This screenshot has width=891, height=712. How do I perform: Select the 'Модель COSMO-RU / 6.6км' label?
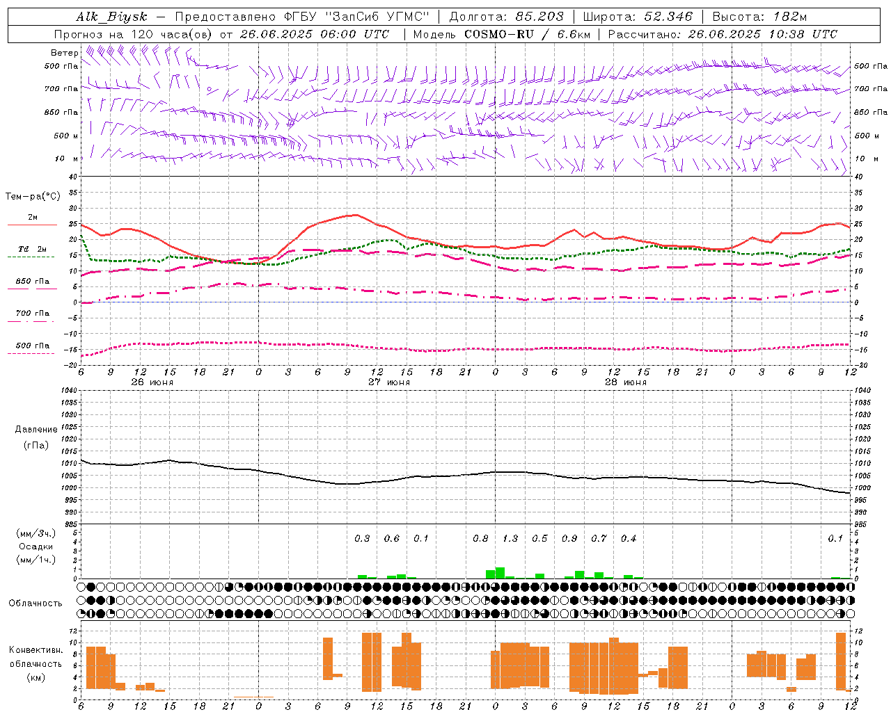(x=502, y=34)
